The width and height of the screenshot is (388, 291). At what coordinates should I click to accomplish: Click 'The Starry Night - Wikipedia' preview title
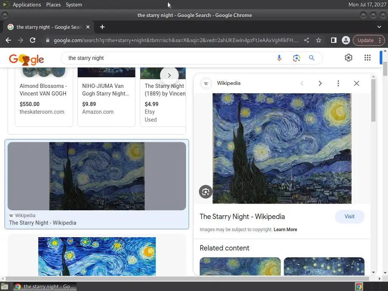tap(242, 216)
